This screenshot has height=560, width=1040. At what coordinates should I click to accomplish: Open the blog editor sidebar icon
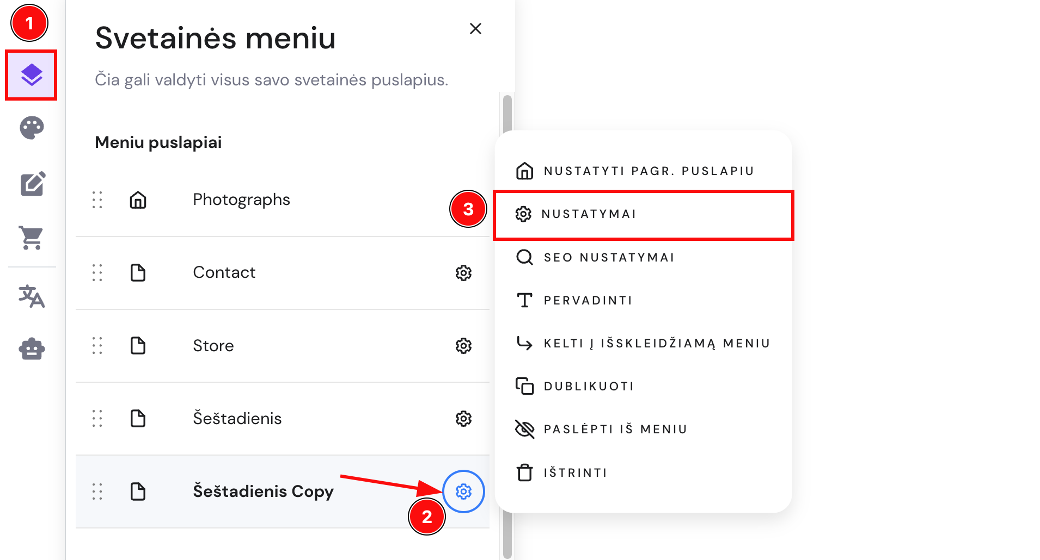[x=33, y=184]
